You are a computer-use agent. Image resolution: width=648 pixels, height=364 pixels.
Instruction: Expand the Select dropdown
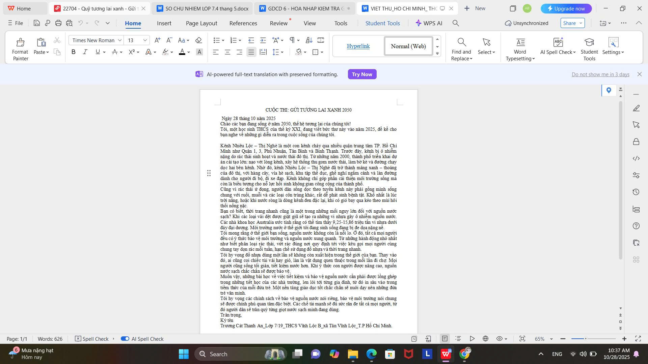[x=494, y=52]
